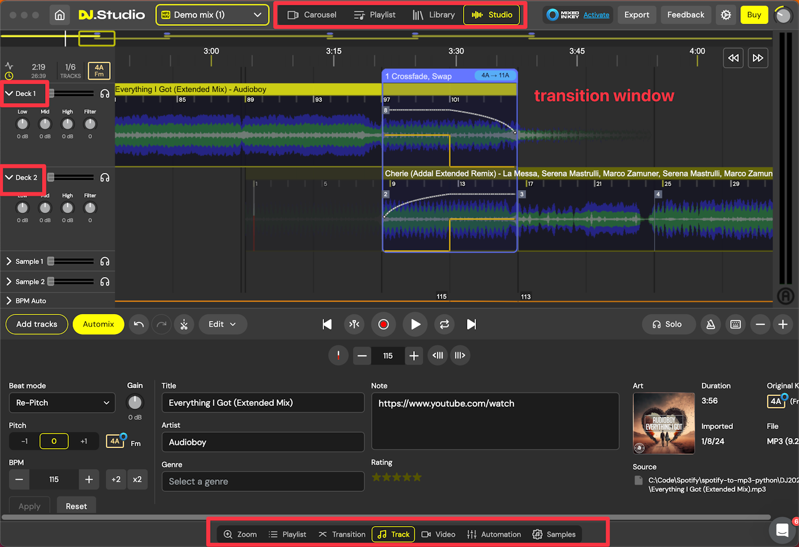Click the track Title input field
This screenshot has height=547, width=799.
tap(263, 403)
